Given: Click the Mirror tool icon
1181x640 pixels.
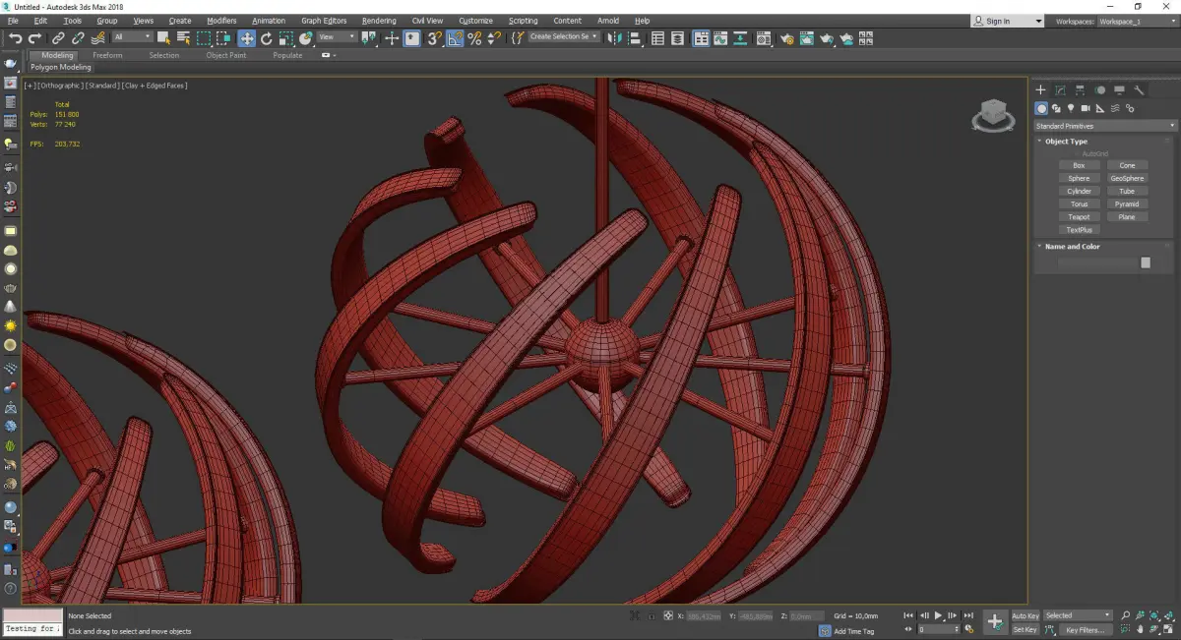Looking at the screenshot, I should (614, 38).
